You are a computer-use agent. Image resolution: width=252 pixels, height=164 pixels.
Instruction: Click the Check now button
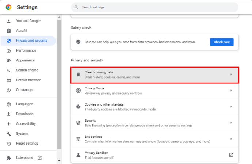point(222,42)
